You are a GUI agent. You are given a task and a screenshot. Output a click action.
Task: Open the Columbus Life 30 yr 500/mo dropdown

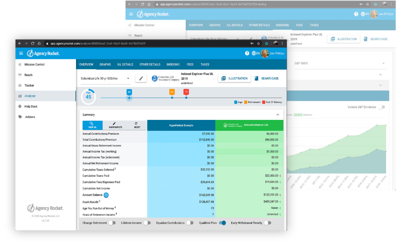click(105, 78)
